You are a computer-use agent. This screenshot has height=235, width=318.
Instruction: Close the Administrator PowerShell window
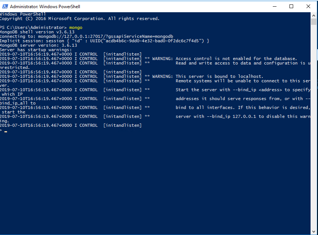click(308, 7)
